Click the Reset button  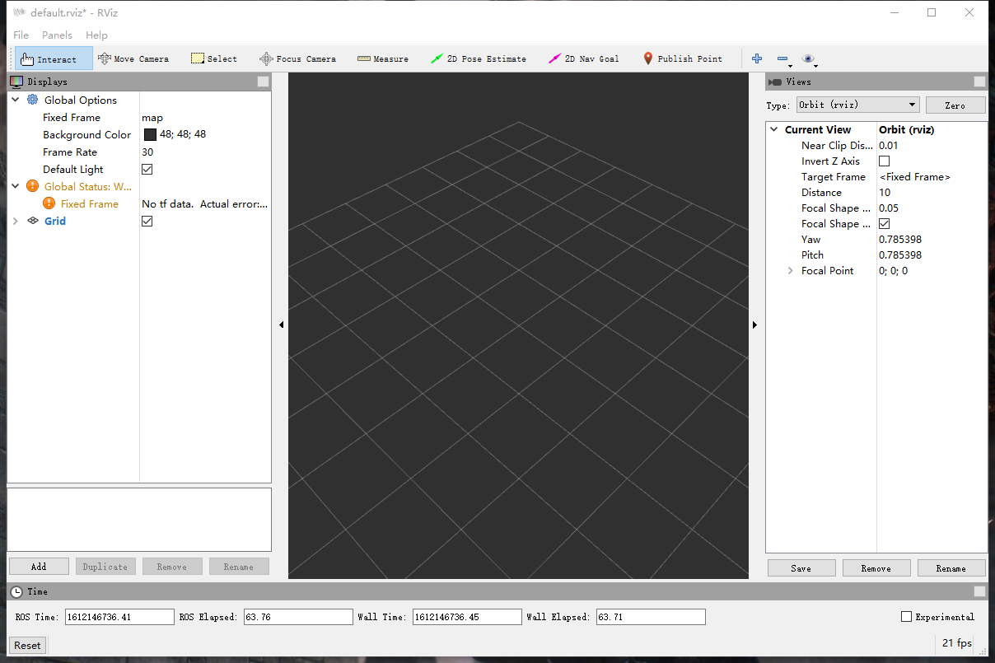[27, 645]
